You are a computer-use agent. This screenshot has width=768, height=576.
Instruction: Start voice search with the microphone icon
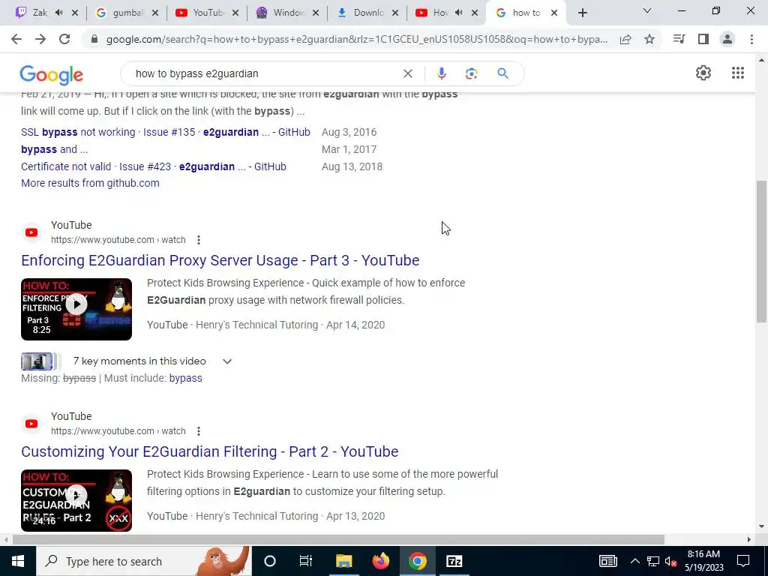coord(441,73)
